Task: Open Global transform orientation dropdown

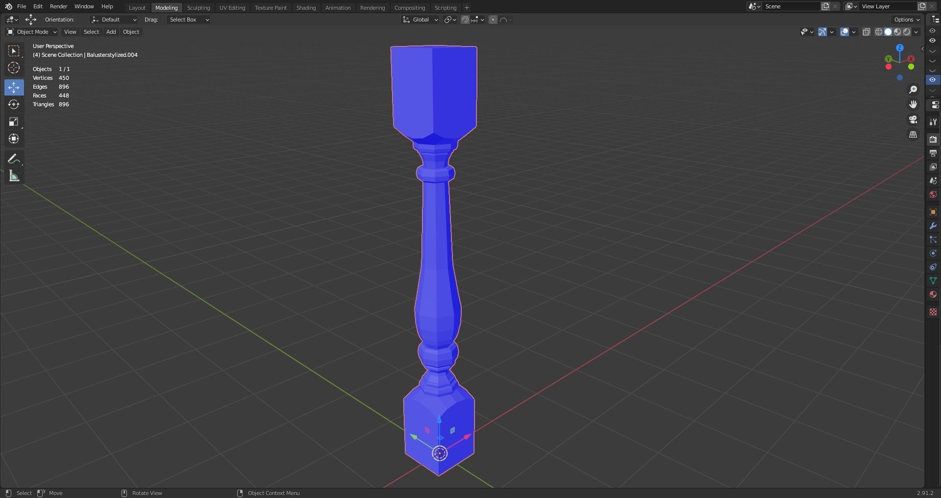Action: 421,20
